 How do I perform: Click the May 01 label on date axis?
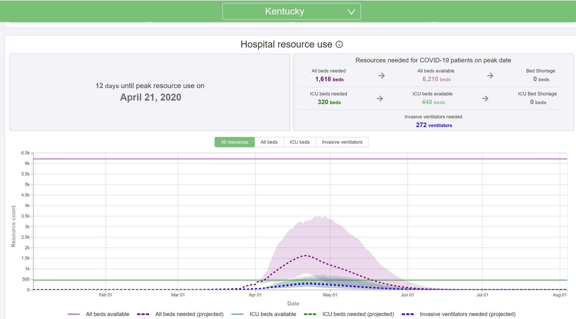click(330, 295)
